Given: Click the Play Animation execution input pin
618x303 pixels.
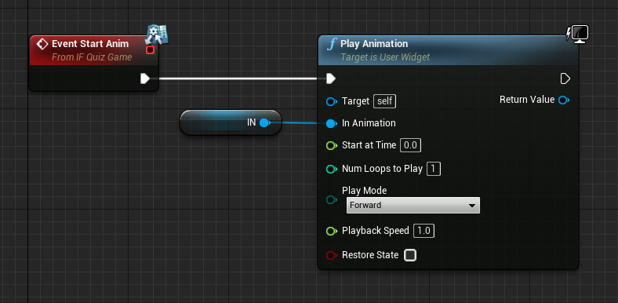Looking at the screenshot, I should (331, 79).
